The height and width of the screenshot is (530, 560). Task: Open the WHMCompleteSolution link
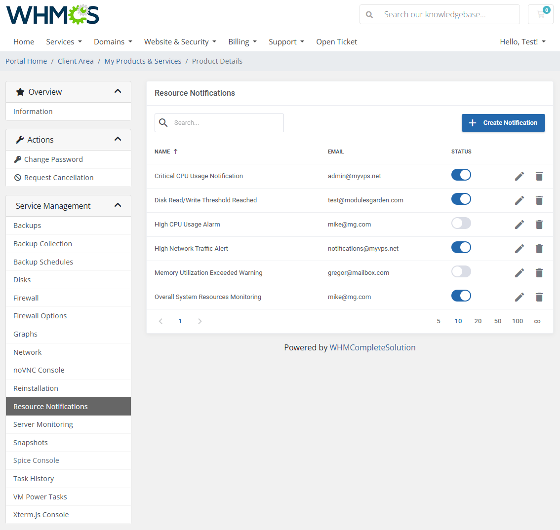click(x=372, y=347)
